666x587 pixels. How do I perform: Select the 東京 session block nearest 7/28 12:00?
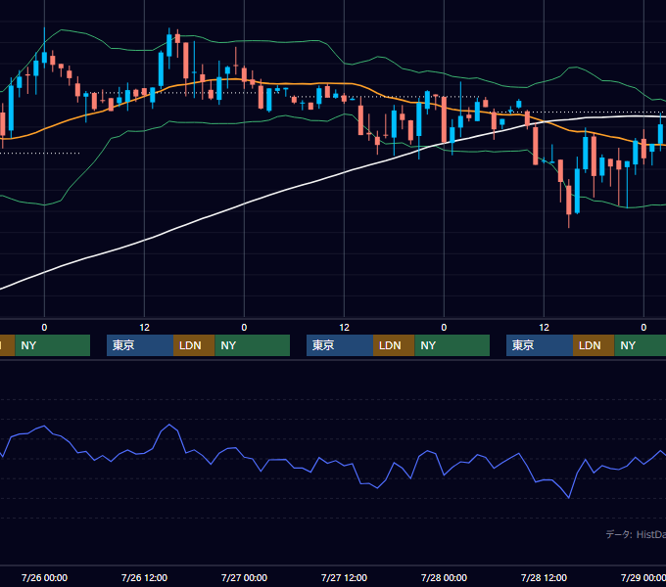pos(540,345)
